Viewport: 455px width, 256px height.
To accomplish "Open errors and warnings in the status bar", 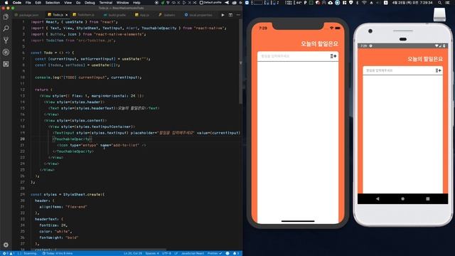I will click(8, 253).
